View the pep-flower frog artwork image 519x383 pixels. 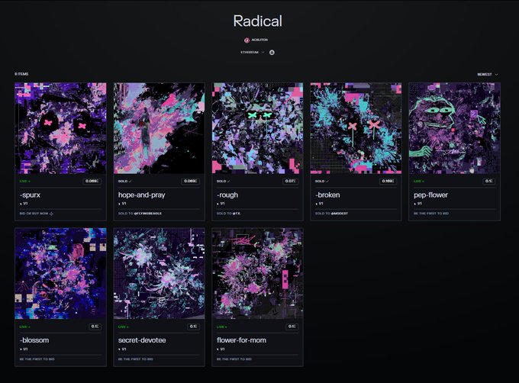(x=454, y=128)
